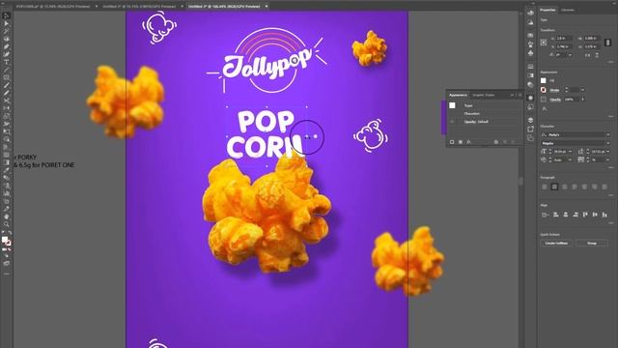The width and height of the screenshot is (618, 348).
Task: Select the Eyedropper tool
Action: [7, 170]
